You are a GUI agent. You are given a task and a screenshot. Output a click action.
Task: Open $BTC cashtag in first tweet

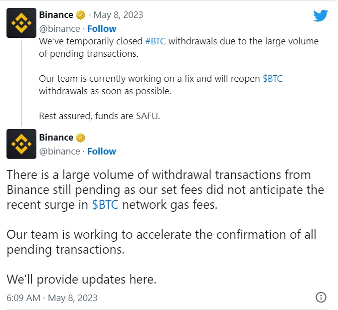coord(273,79)
